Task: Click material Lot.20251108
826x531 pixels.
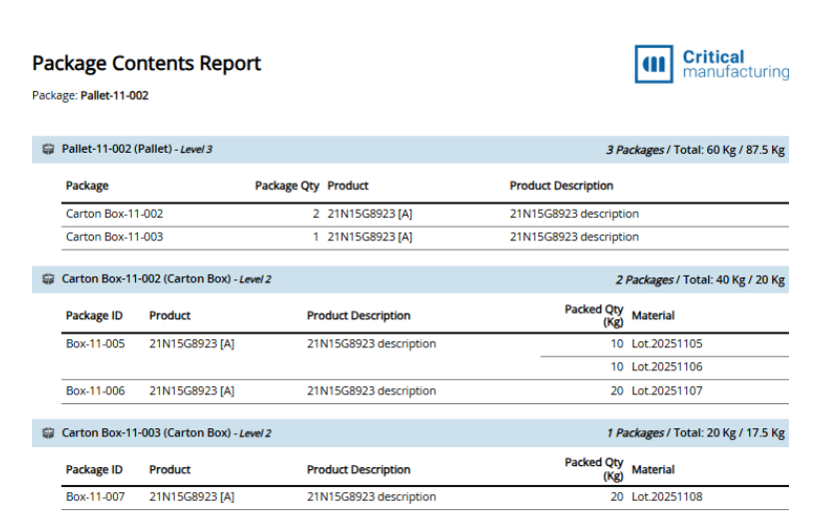Action: point(667,497)
